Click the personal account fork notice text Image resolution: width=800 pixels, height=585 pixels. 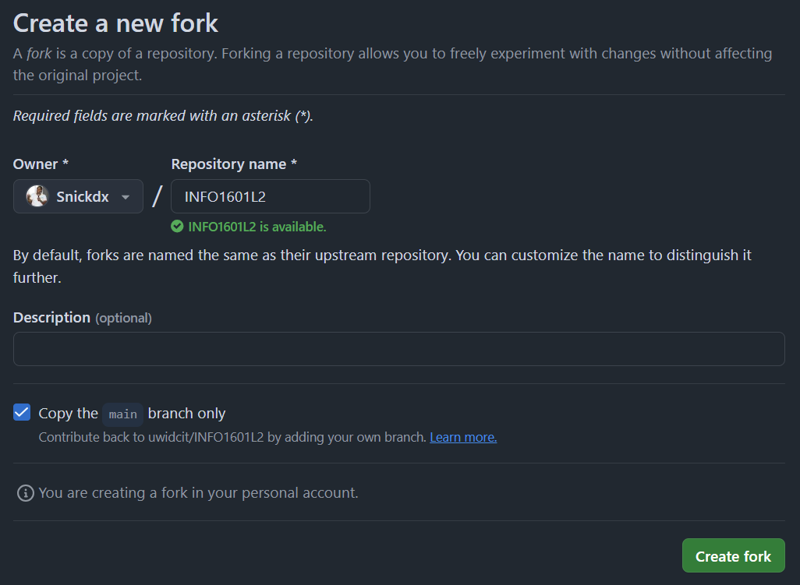click(x=198, y=492)
